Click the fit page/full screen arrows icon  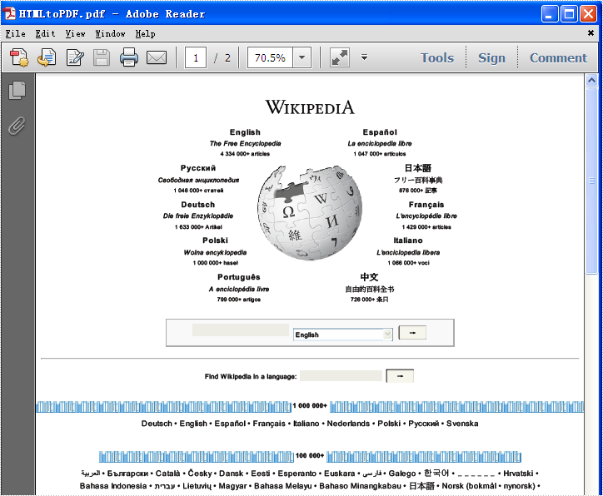point(340,57)
